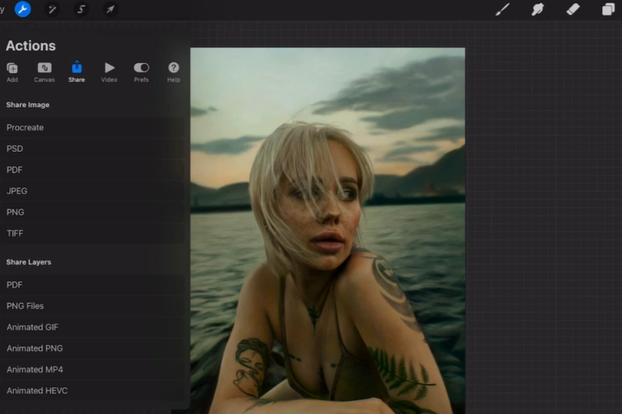
Task: Export layers as Animated HEVC
Action: coord(92,391)
